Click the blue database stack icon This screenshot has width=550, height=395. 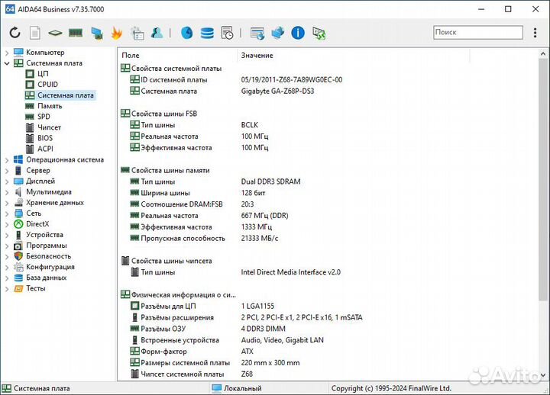[207, 33]
